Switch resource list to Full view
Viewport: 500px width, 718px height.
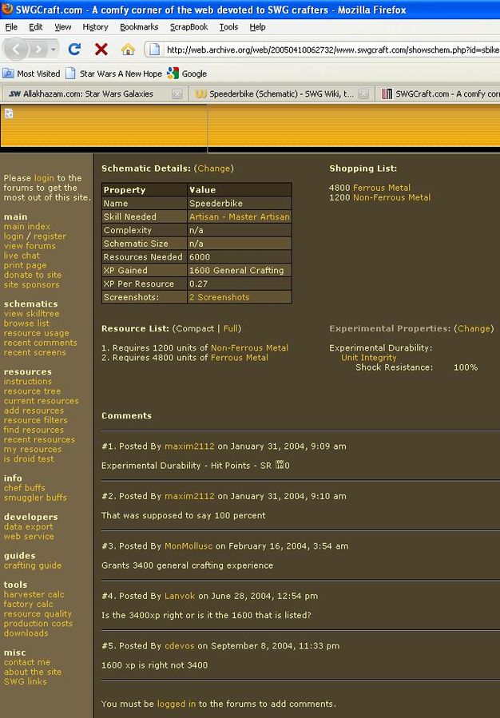point(230,328)
